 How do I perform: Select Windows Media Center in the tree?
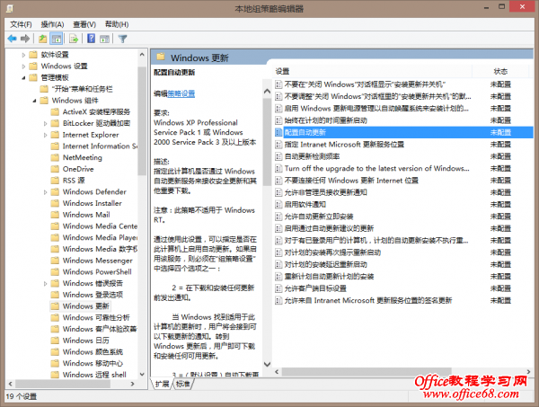point(100,226)
